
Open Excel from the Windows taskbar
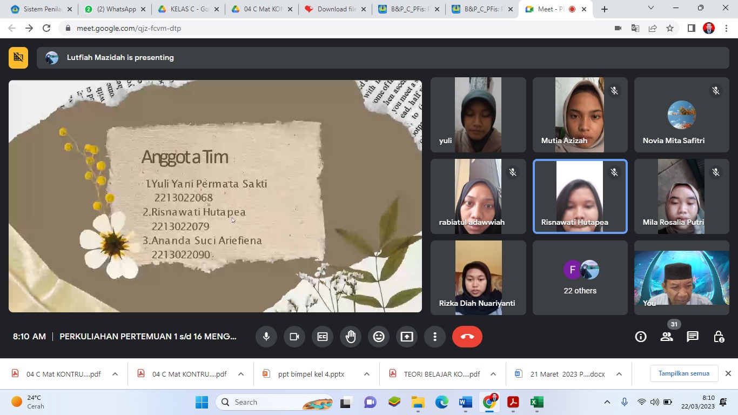(536, 402)
